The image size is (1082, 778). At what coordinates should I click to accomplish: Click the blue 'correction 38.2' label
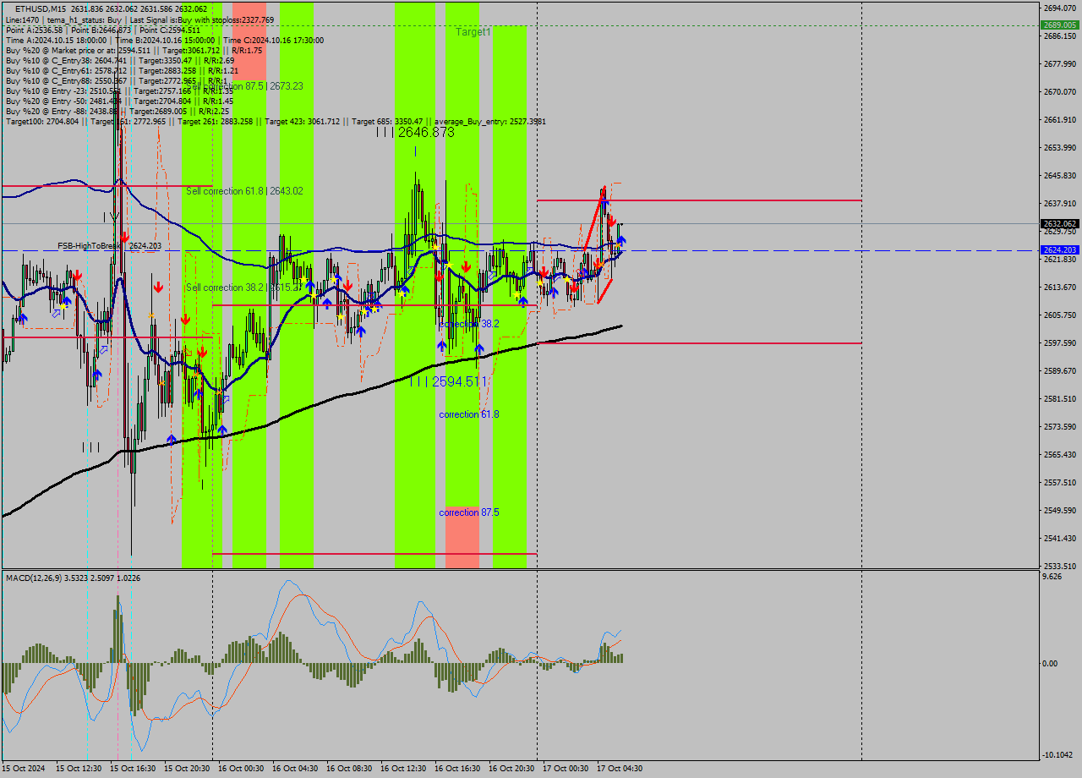(469, 324)
